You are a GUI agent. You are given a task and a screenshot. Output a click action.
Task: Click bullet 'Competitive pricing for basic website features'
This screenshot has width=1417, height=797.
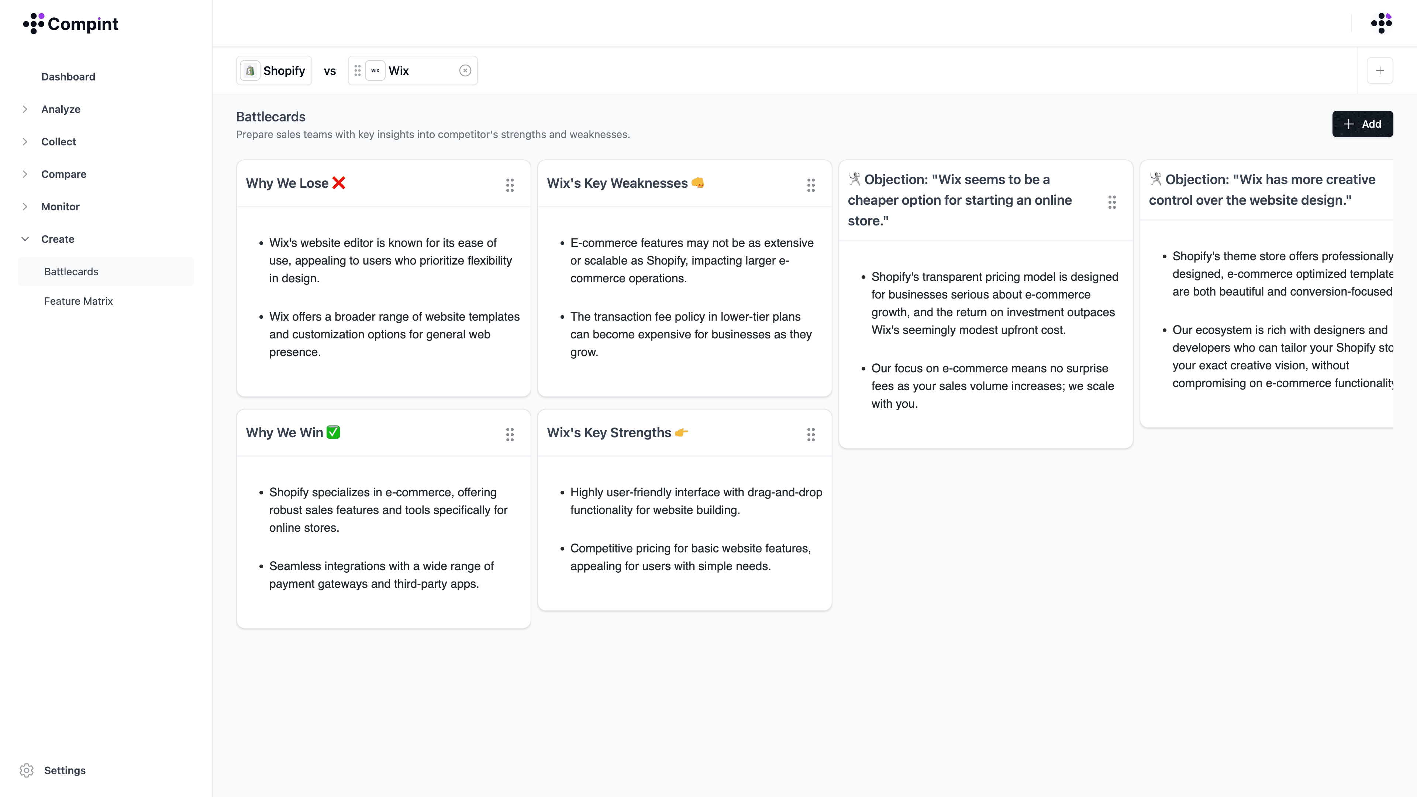690,557
